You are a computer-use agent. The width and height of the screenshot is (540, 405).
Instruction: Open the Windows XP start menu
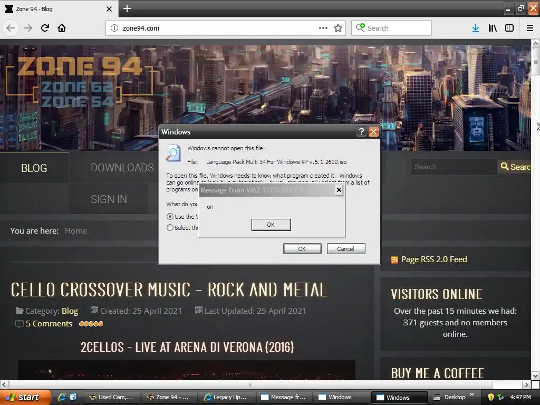click(25, 397)
